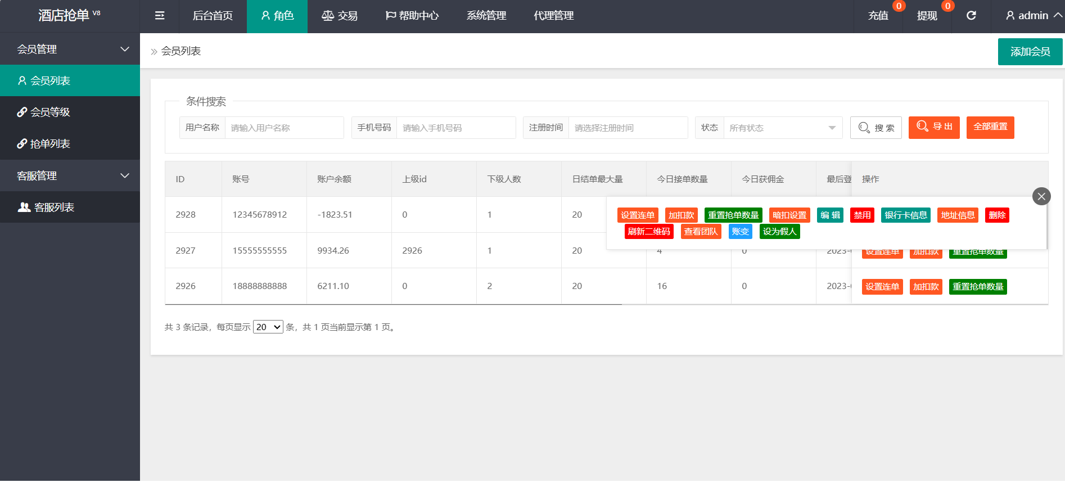Viewport: 1065px width, 487px height.
Task: Open the 交易 menu with the scales icon
Action: (x=340, y=16)
